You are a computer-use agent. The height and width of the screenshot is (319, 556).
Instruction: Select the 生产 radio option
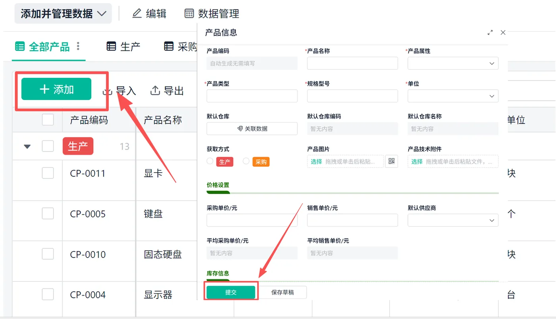tap(210, 161)
